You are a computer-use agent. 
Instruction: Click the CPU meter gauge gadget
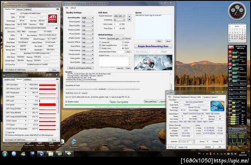click(237, 11)
